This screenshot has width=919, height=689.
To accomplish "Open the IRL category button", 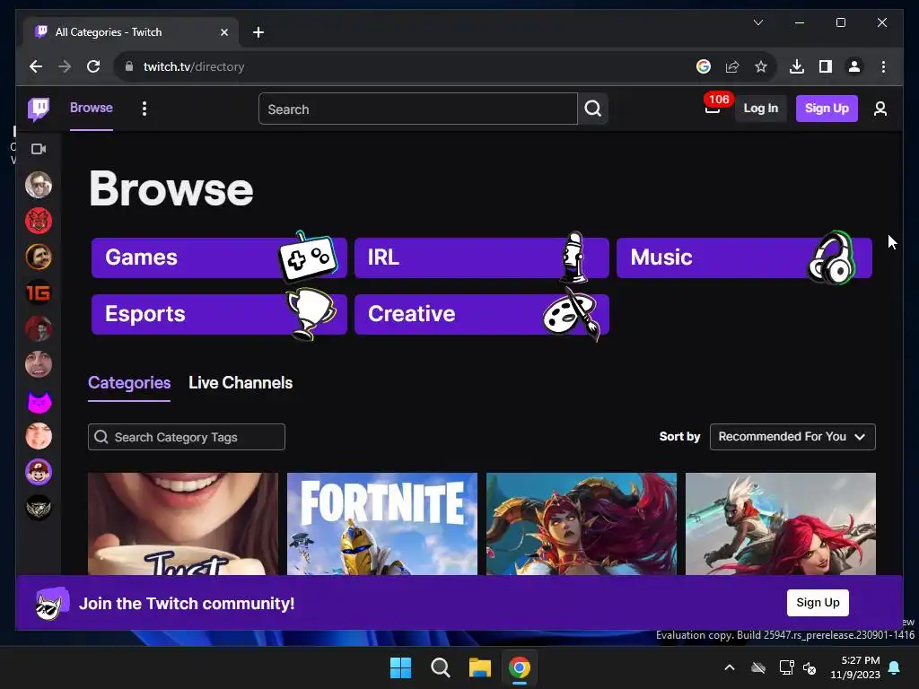I will [x=482, y=257].
